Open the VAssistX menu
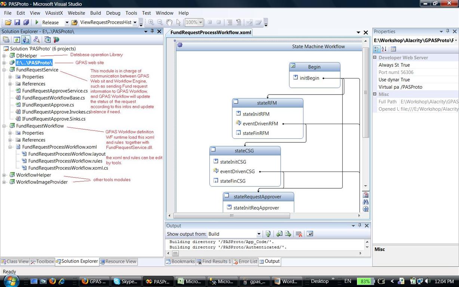Viewport: 459px width, 287px height. 54,13
